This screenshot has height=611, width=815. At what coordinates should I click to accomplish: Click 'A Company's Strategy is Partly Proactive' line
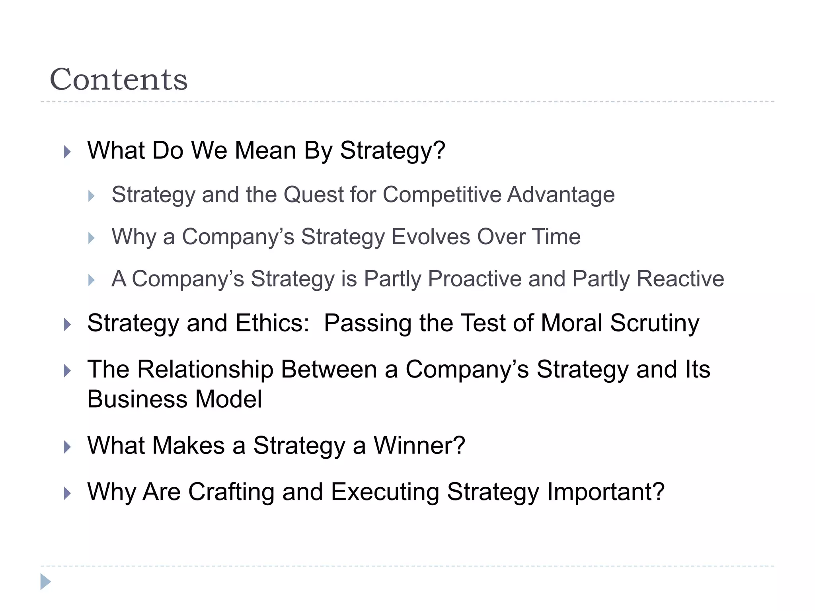417,278
